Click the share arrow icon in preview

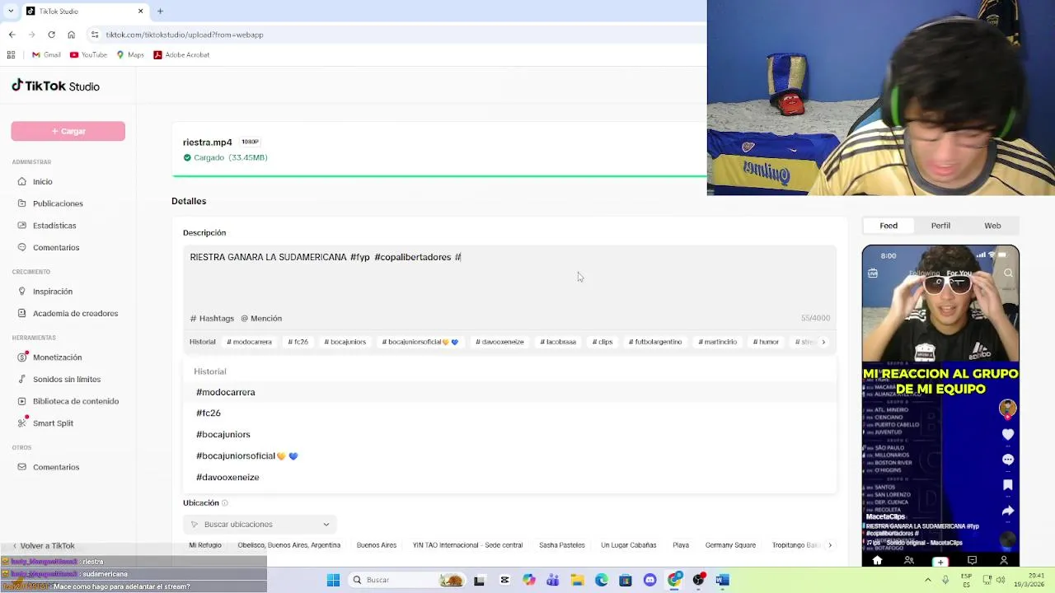[x=1007, y=511]
